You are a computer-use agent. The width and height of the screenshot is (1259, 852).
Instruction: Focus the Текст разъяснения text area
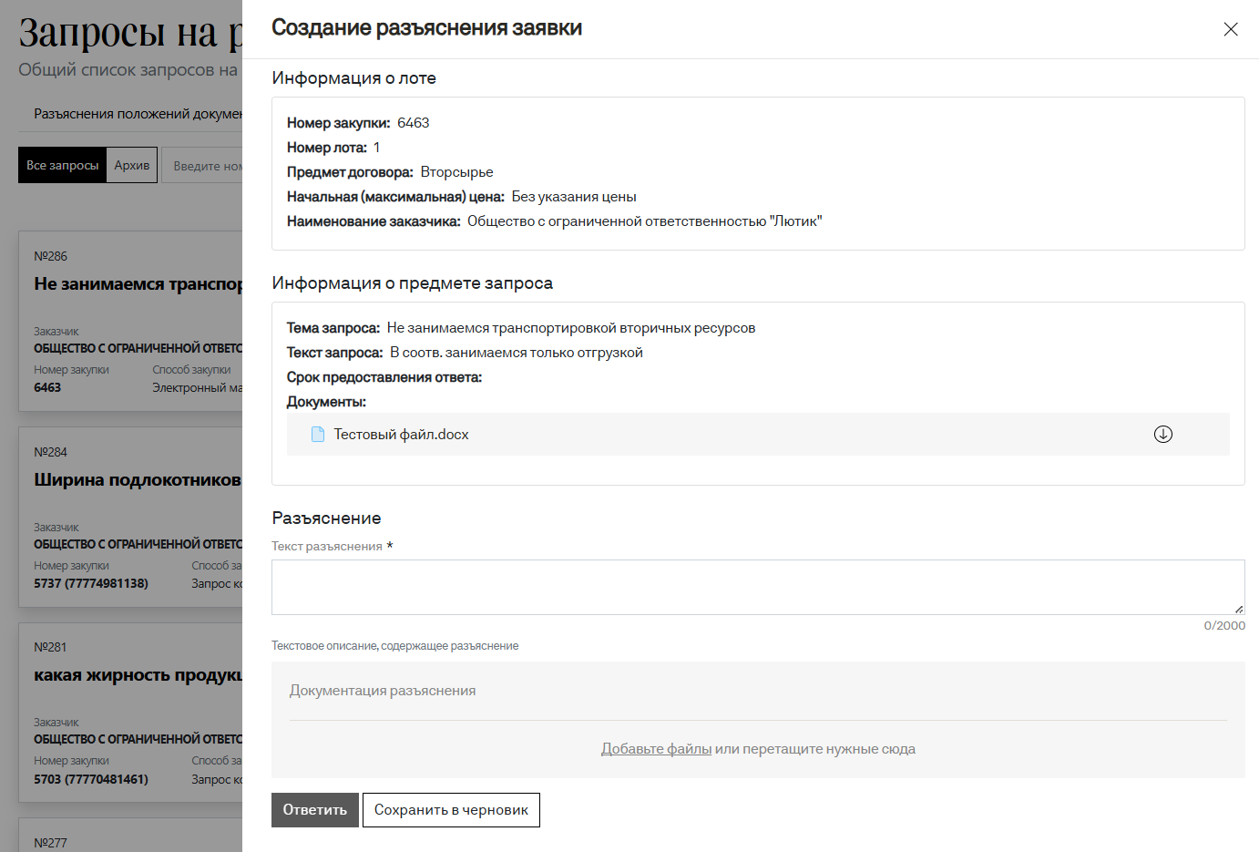click(757, 587)
